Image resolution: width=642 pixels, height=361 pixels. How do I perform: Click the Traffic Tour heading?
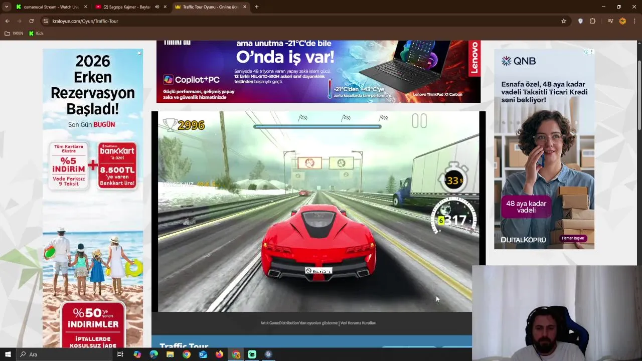(184, 346)
